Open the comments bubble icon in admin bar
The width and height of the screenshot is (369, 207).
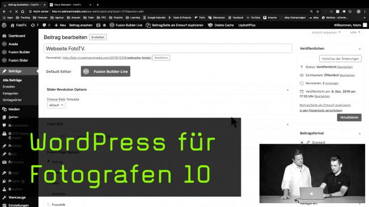(x=44, y=25)
